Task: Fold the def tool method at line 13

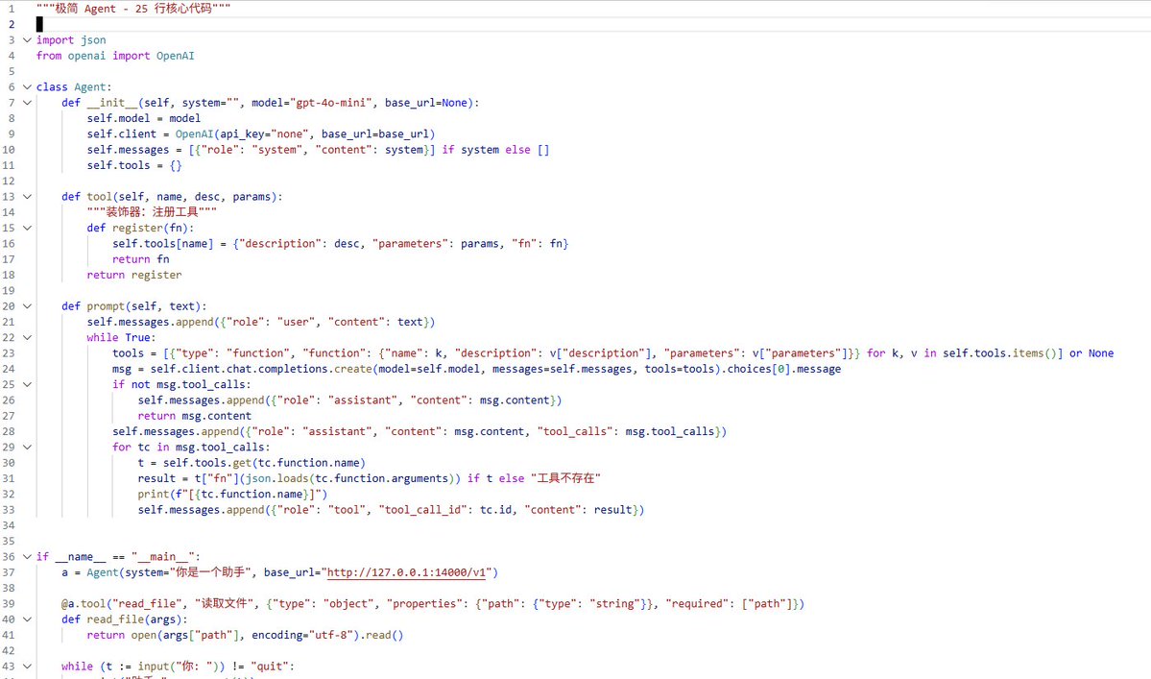Action: coord(27,197)
